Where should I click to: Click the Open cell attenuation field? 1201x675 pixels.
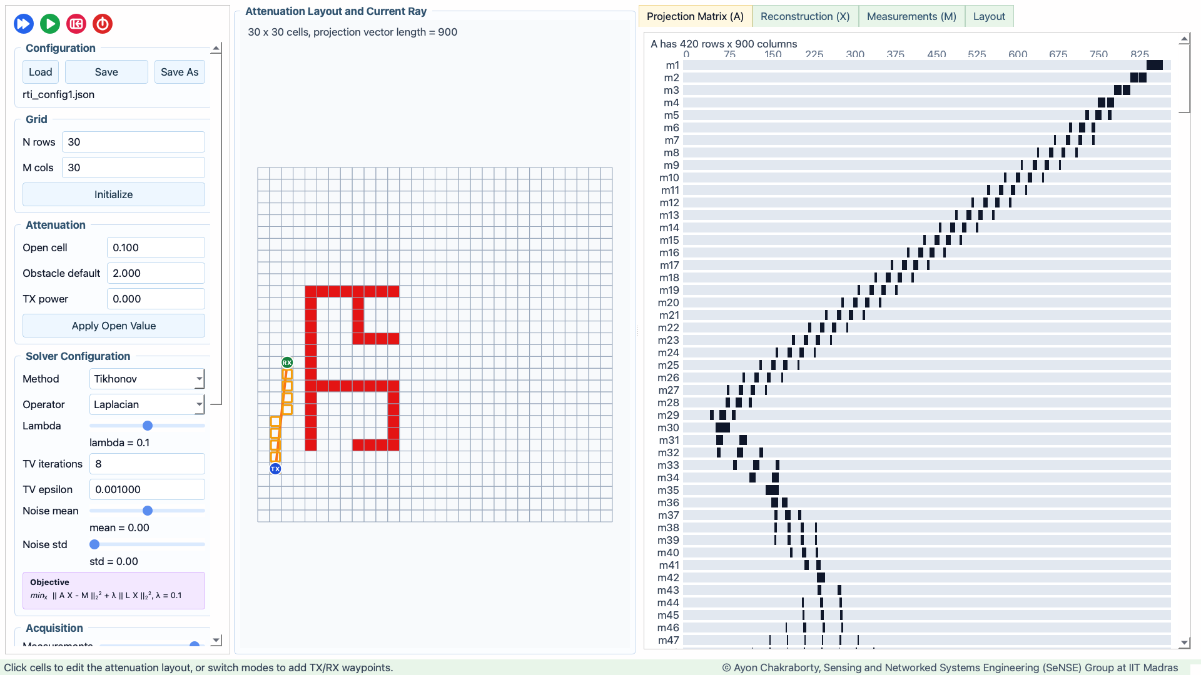pos(156,247)
